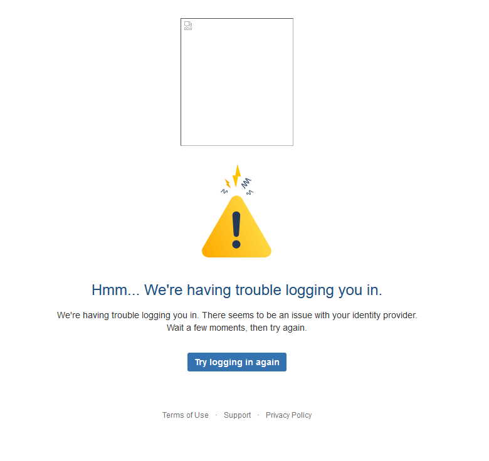Click the dot of the exclamation mark

(236, 244)
